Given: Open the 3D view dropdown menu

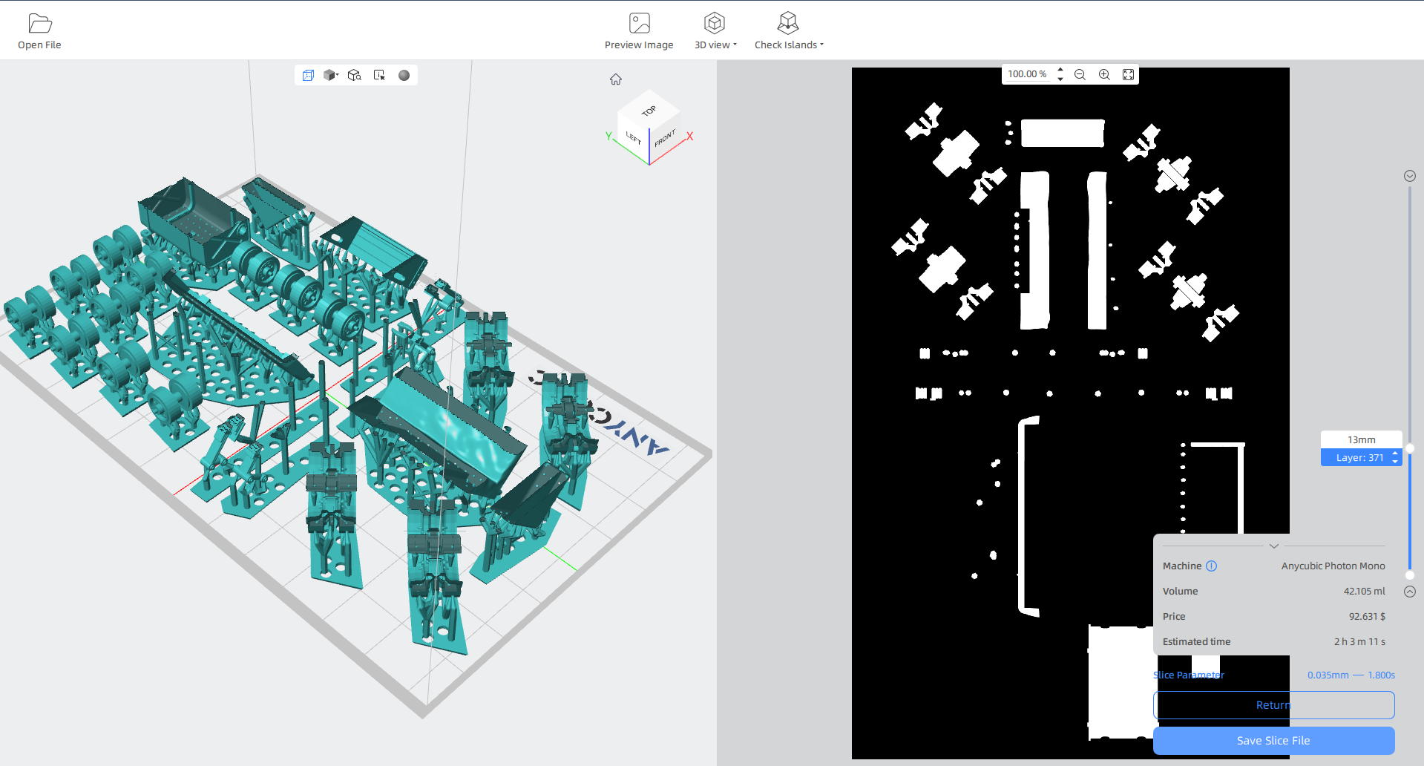Looking at the screenshot, I should pyautogui.click(x=715, y=31).
